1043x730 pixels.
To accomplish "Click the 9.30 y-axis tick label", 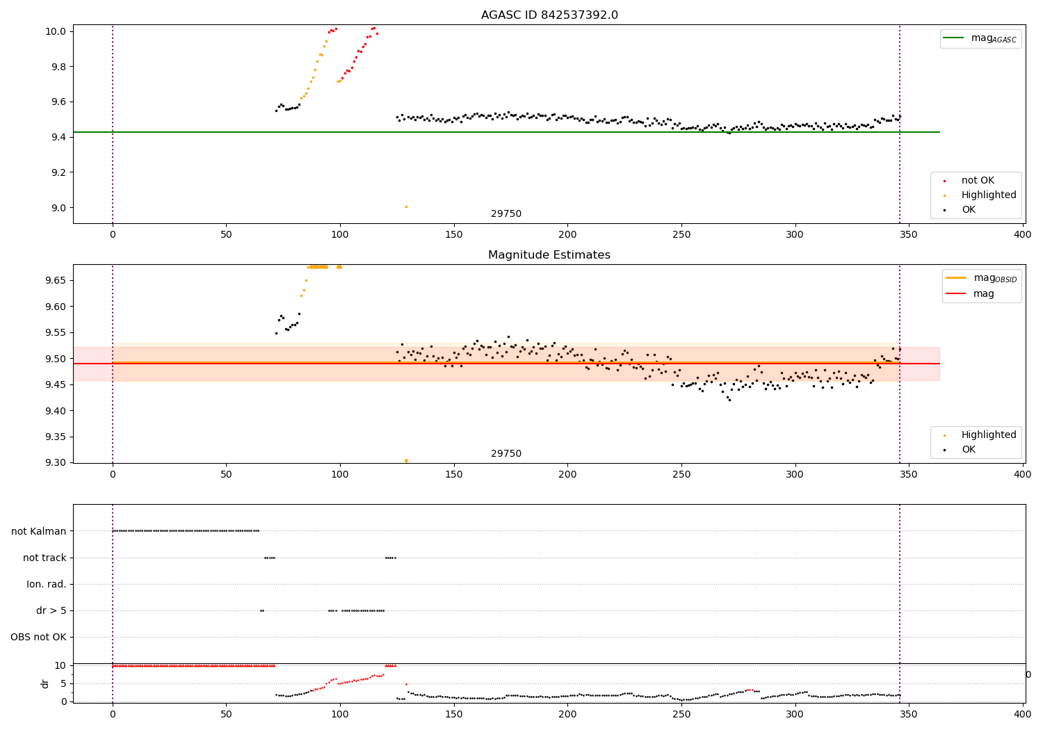I will 56,463.
